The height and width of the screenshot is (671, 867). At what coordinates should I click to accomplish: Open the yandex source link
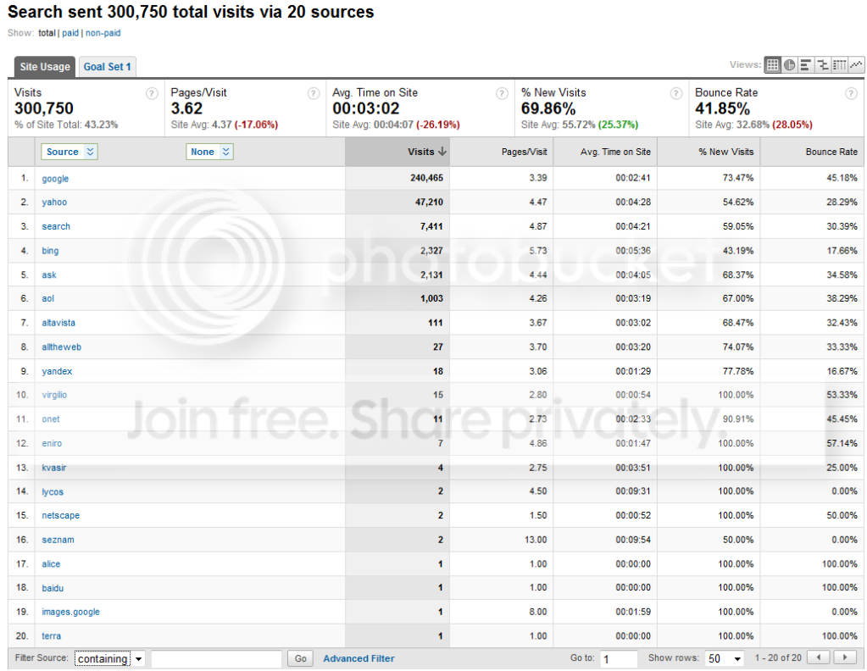coord(57,371)
